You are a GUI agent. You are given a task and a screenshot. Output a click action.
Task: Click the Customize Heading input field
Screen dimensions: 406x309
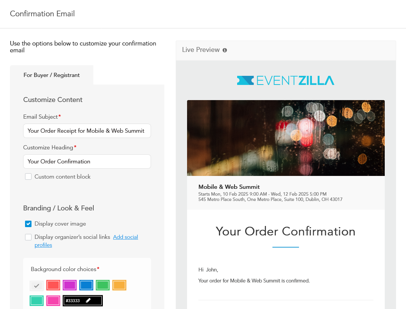tap(87, 161)
